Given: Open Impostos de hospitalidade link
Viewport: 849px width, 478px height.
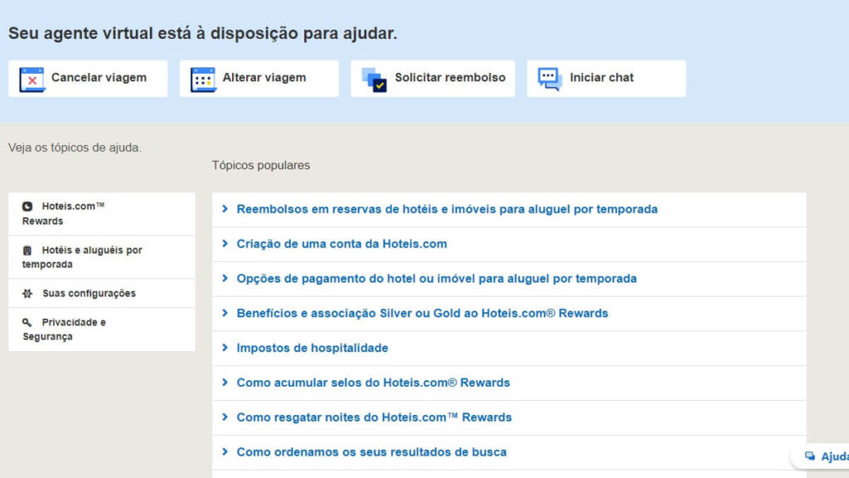Looking at the screenshot, I should coord(313,348).
